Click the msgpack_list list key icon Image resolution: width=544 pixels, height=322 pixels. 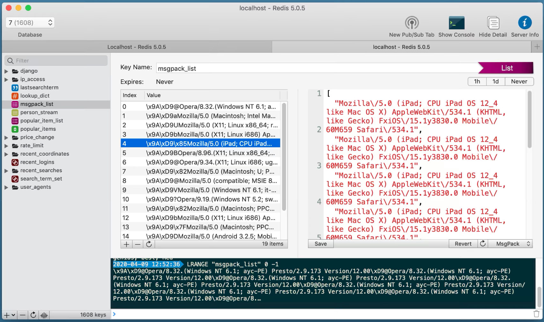pos(15,104)
